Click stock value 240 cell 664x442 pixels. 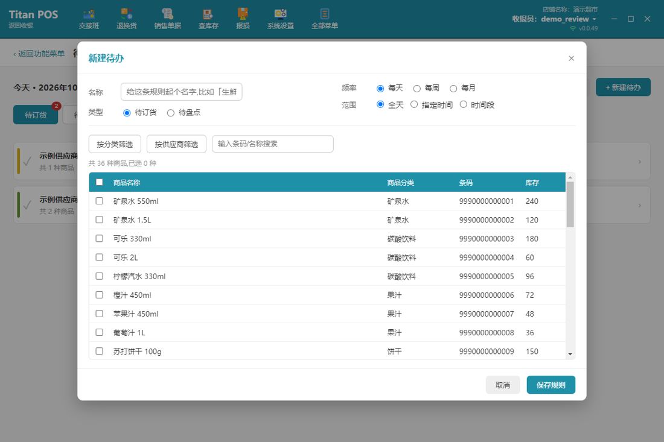(x=532, y=201)
